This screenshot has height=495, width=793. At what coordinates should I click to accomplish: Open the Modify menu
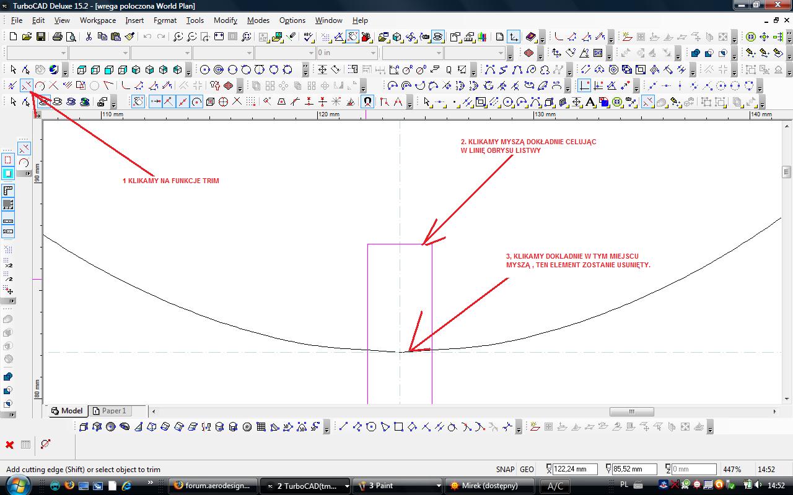[226, 20]
